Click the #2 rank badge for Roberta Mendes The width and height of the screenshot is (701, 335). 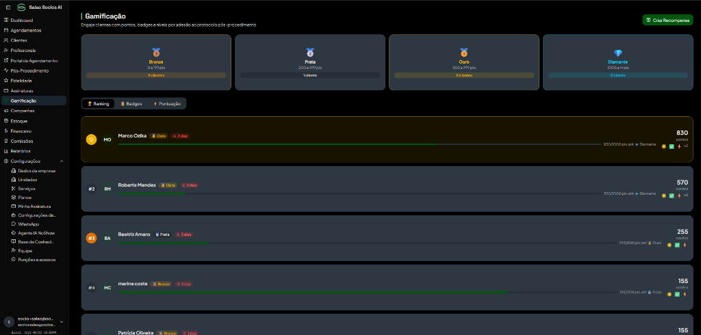[91, 189]
